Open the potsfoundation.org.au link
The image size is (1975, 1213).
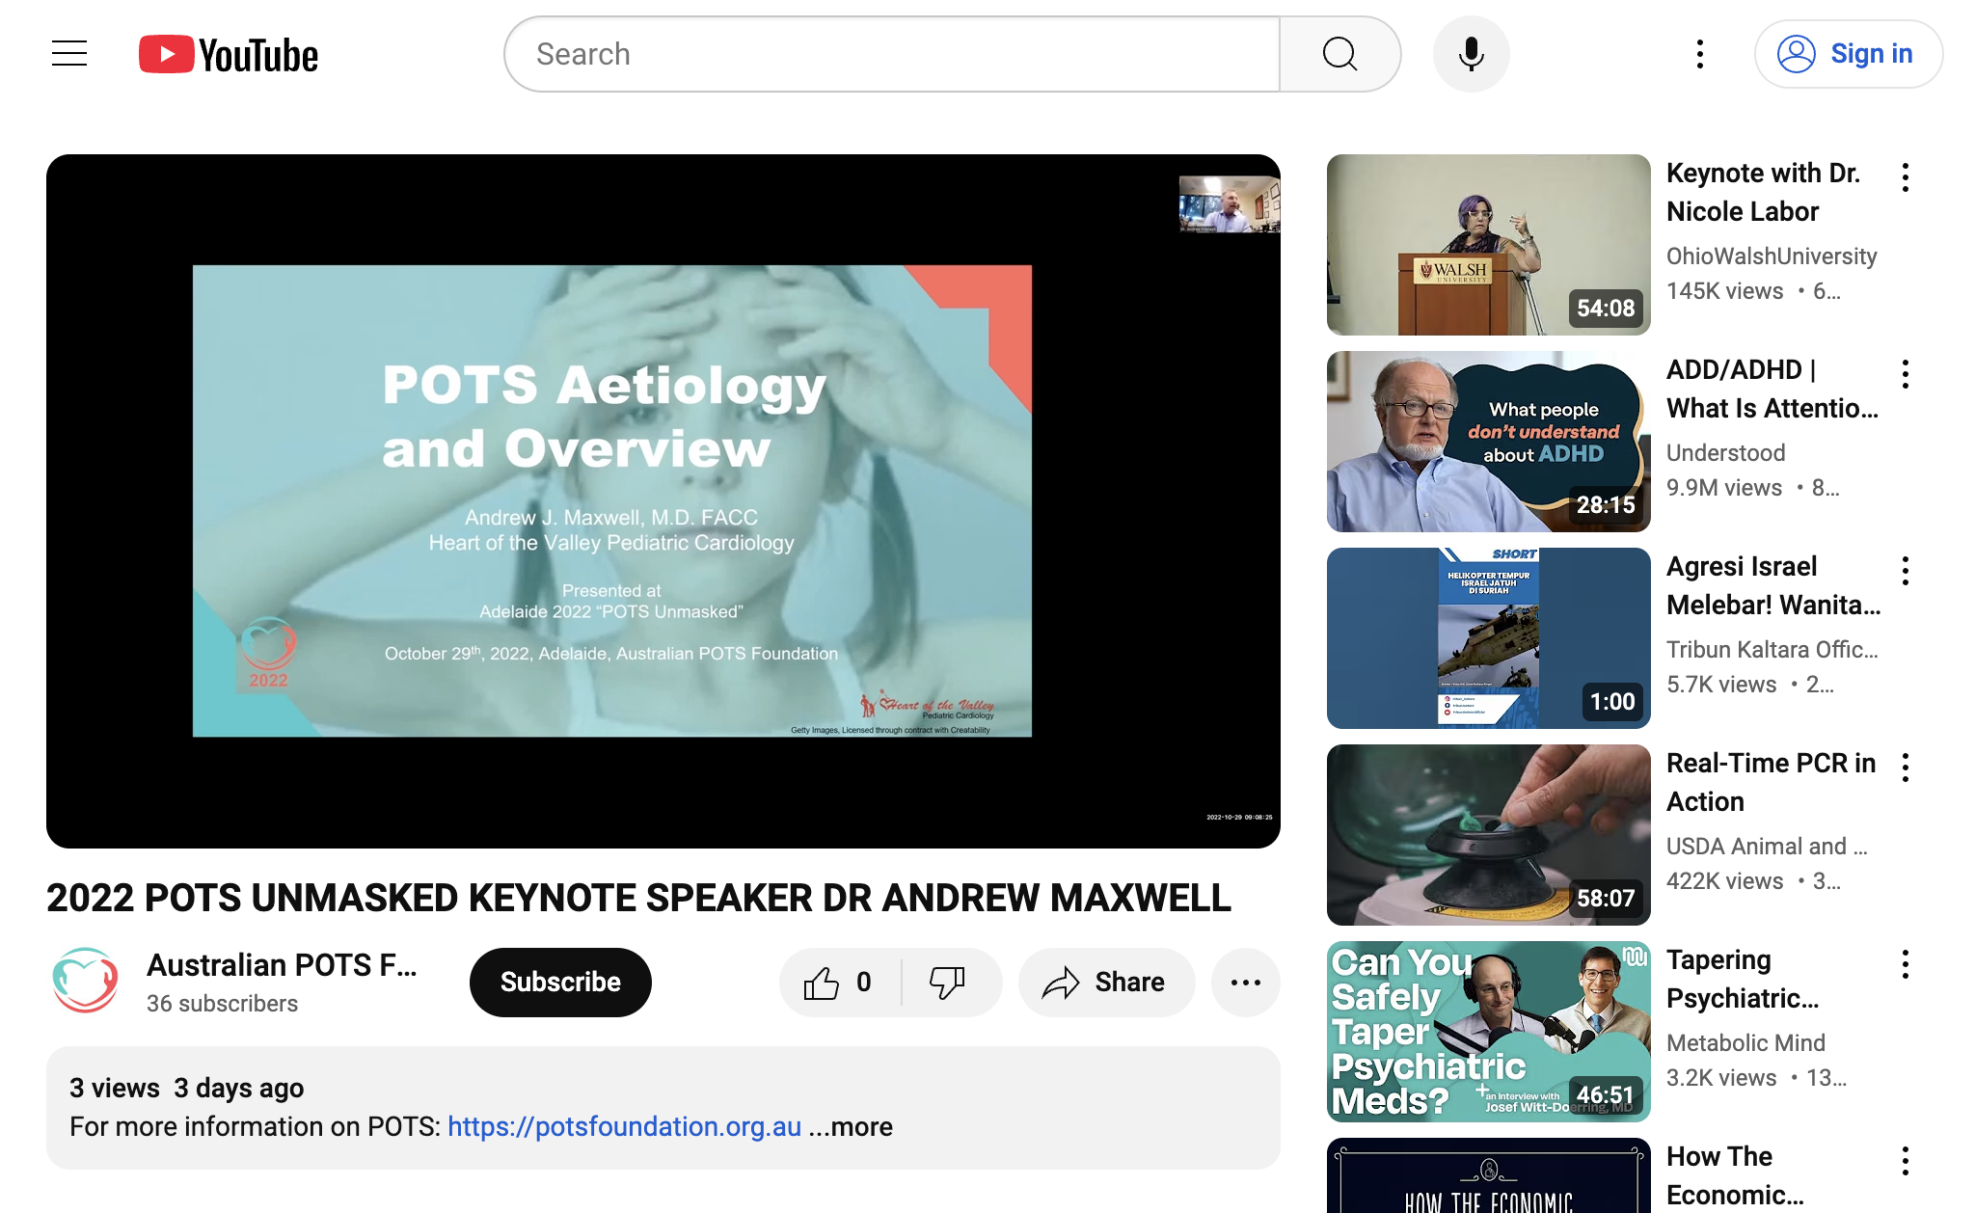pos(624,1126)
